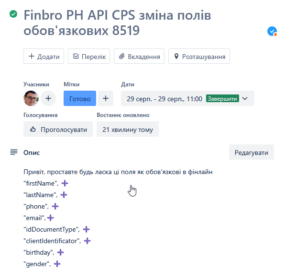Expand the dates dropdown chevron

point(245,98)
